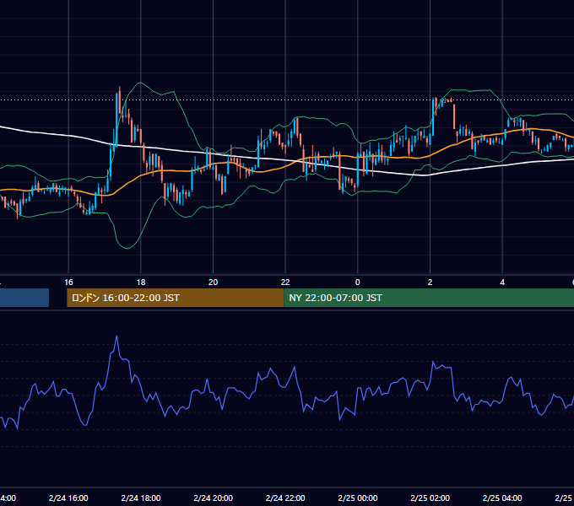Click the oscillator's highest peak

click(116, 336)
